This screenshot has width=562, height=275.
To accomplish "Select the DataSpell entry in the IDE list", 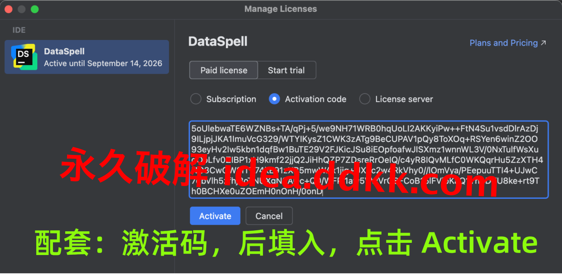I will click(87, 57).
